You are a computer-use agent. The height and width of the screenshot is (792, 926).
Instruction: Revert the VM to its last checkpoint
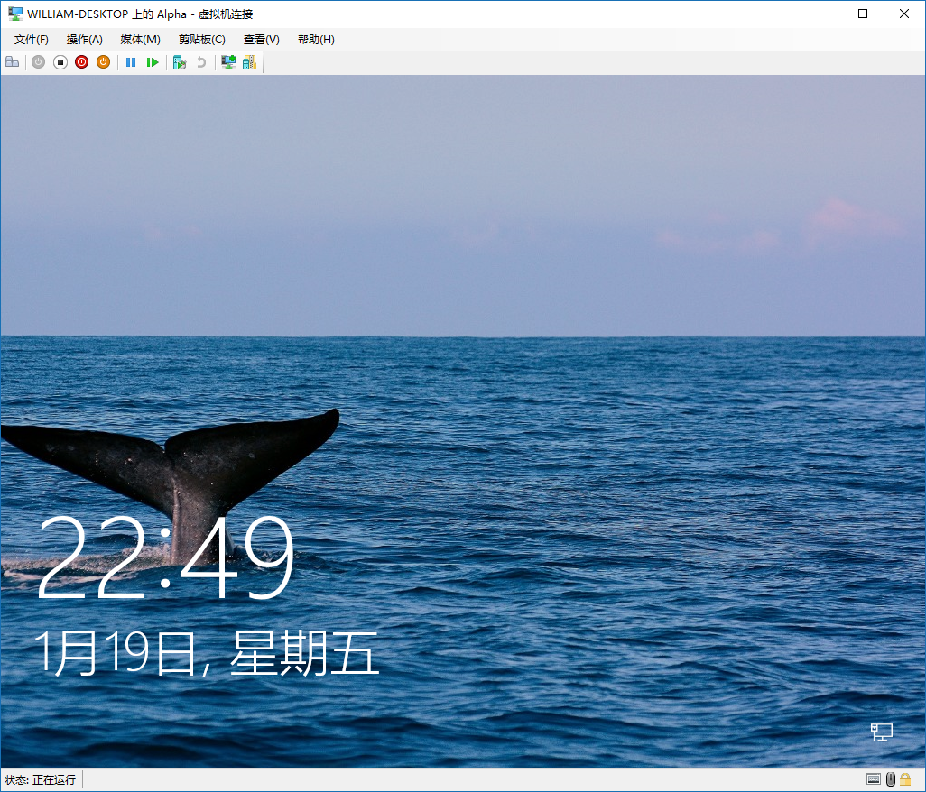coord(200,61)
